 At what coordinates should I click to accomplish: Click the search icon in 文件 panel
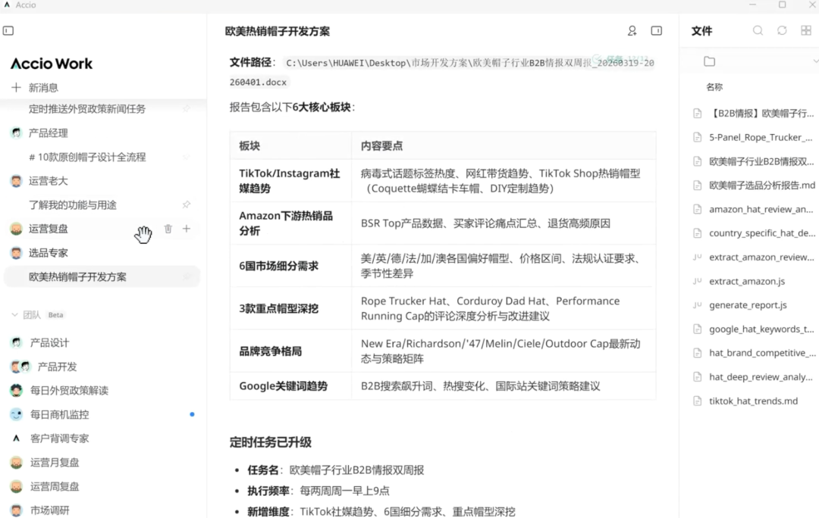click(x=758, y=30)
